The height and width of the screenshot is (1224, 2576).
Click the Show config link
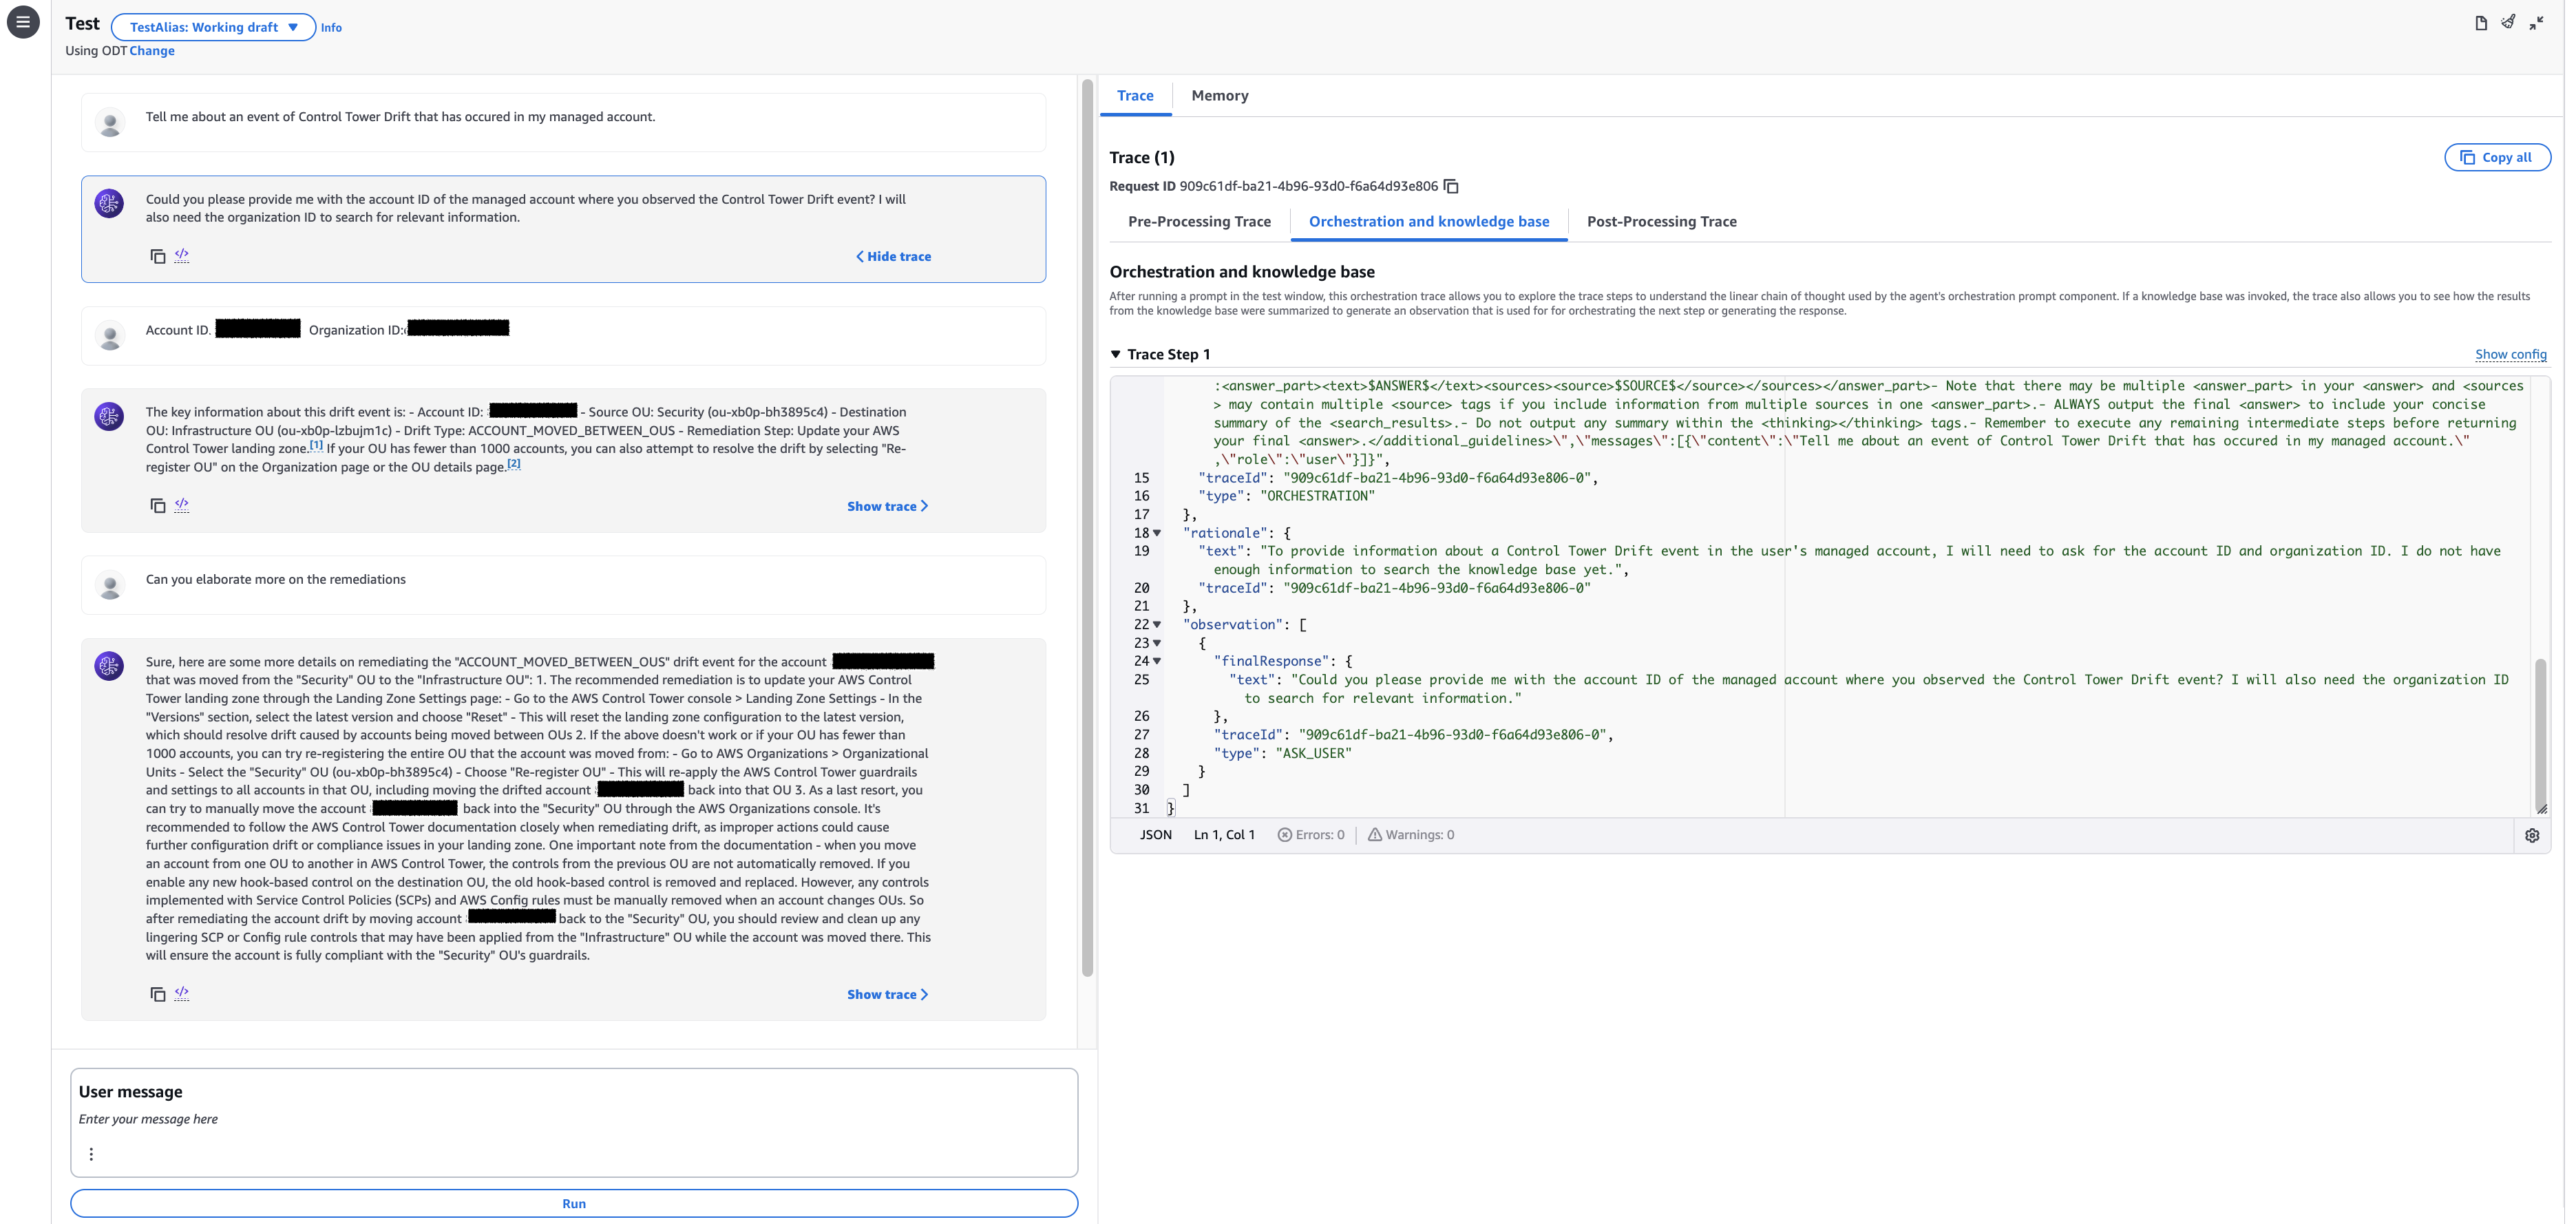pos(2510,355)
